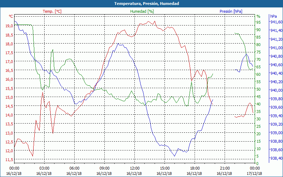Click the 12:00 time axis label

[x=134, y=169]
